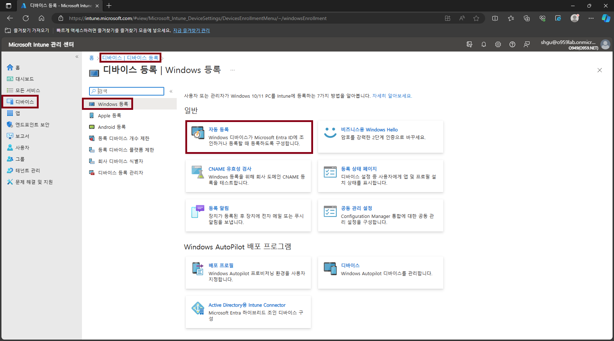Close the Windows 등록 blade
This screenshot has width=614, height=341.
600,70
